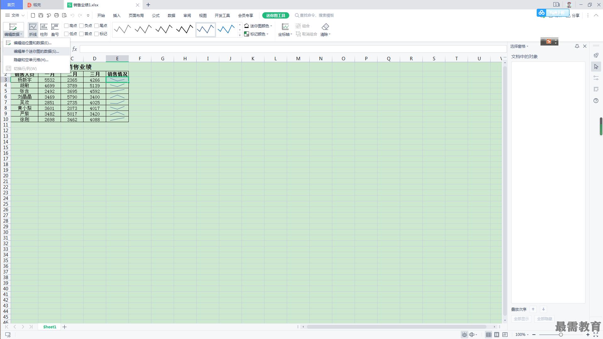
Task: Switch to page layout view icon
Action: 497,335
